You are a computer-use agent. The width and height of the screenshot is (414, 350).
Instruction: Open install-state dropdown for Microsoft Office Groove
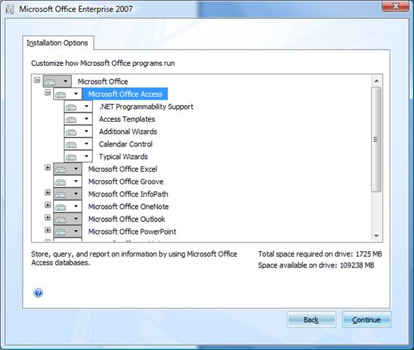pos(68,182)
